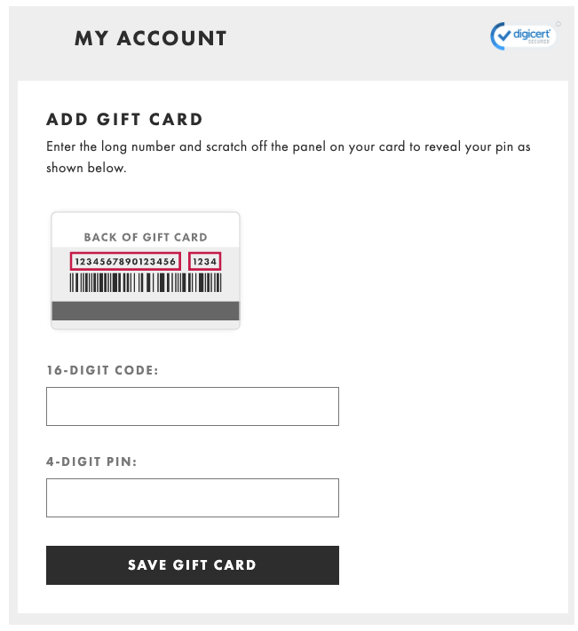Screen dimensions: 578x631
Task: Click the sample 1234 pin box
Action: [204, 262]
